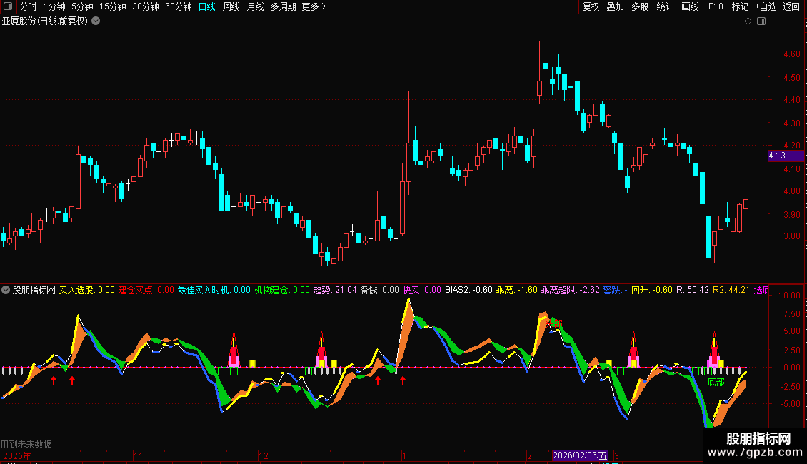Click the 返回 back button
The width and height of the screenshot is (807, 464).
pyautogui.click(x=791, y=6)
